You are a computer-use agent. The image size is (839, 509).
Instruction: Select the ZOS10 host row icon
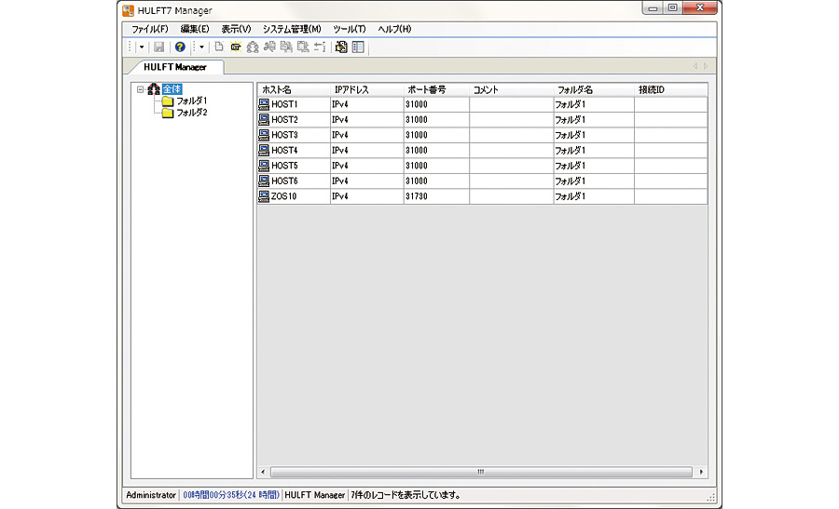[264, 196]
